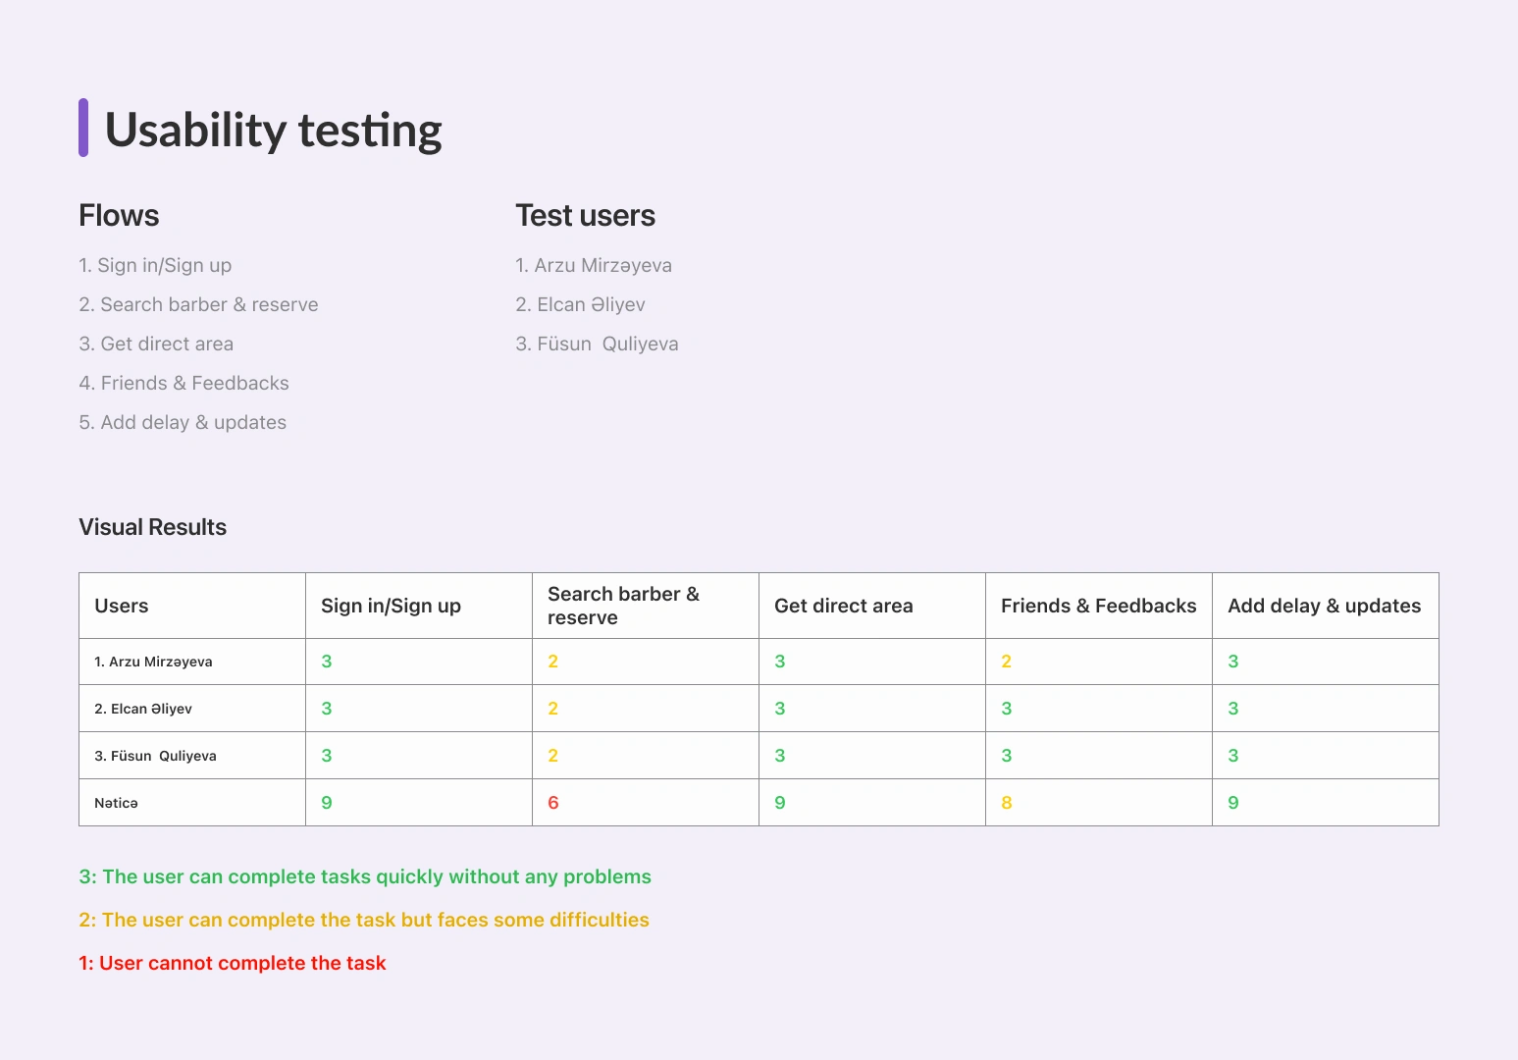Click the "Nəticə" row label in the table
Screen dimensions: 1518x1060
click(116, 803)
